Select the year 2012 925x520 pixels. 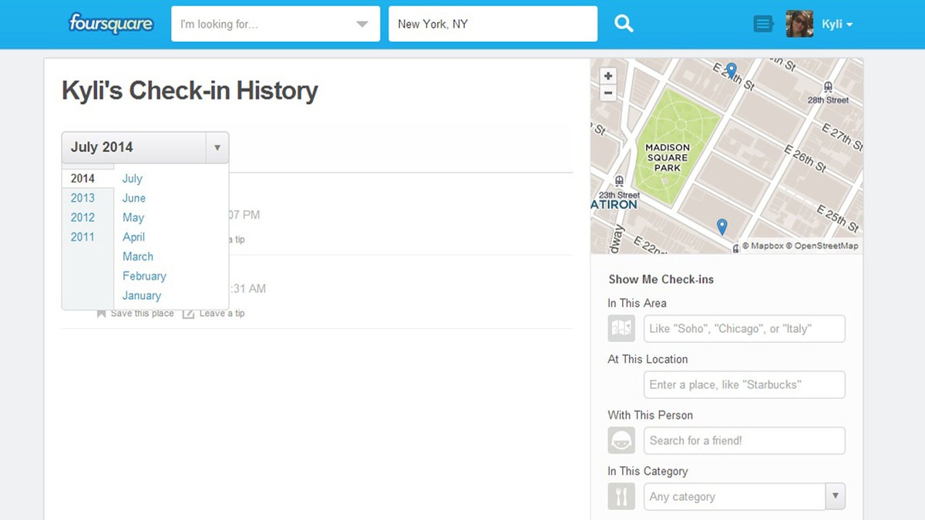[82, 217]
